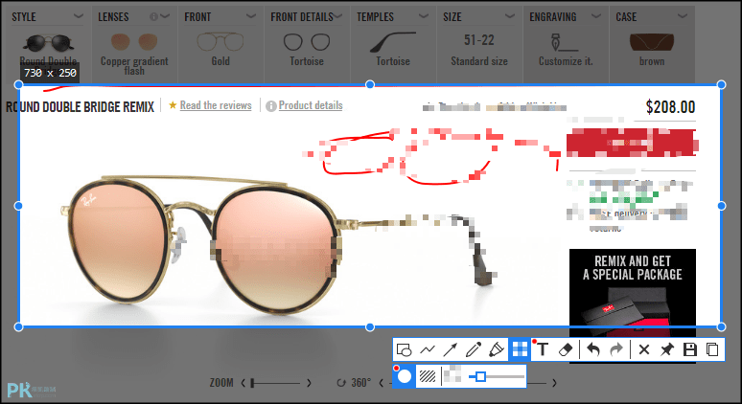Expand the LENSES dropdown chevron
This screenshot has height=404, width=742.
[x=165, y=16]
